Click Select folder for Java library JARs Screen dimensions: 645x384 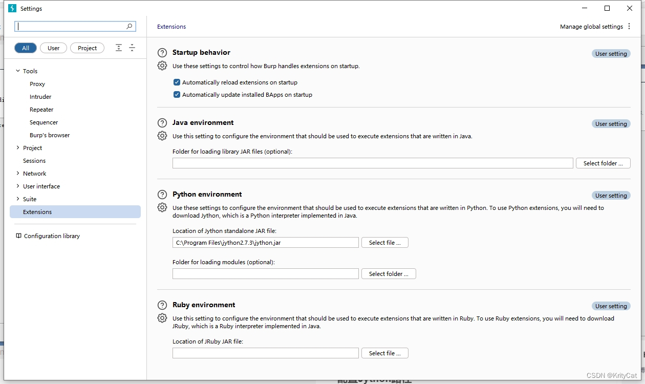pos(603,163)
